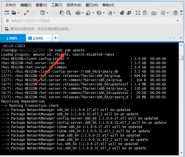Expand the file transfer dropdown arrow

pos(93,13)
